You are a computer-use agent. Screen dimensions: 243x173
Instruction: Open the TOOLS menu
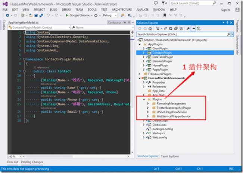coord(92,10)
